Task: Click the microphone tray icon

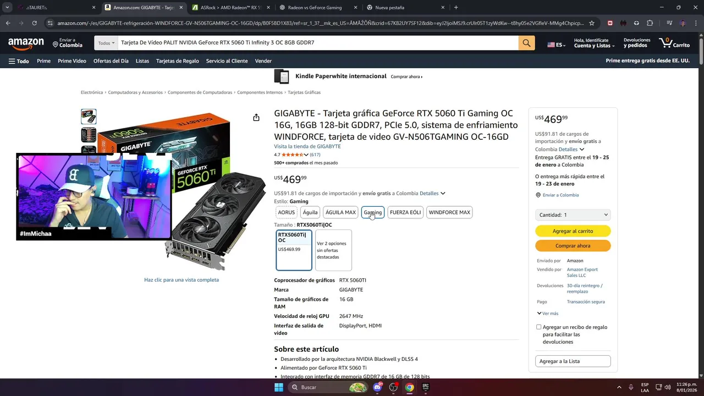Action: 631,387
